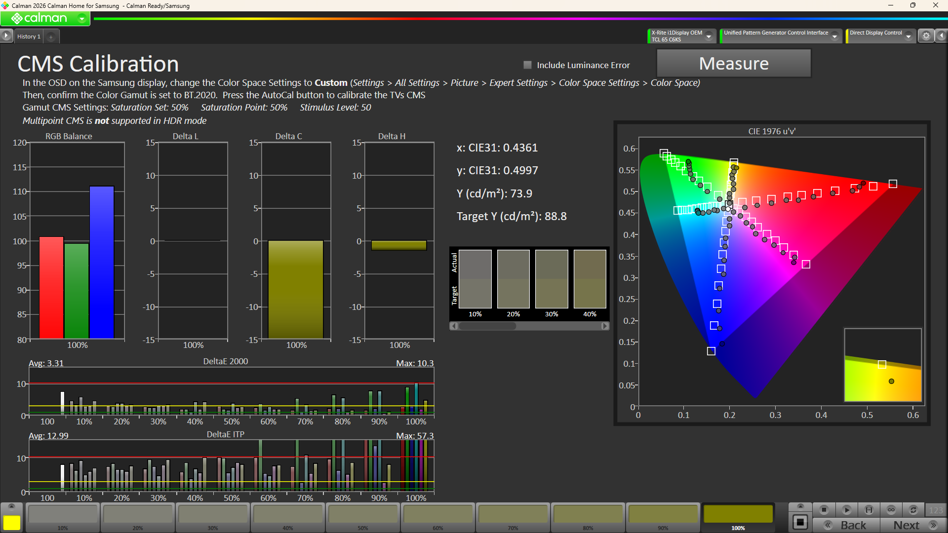
Task: Open the gear settings icon
Action: pos(926,36)
